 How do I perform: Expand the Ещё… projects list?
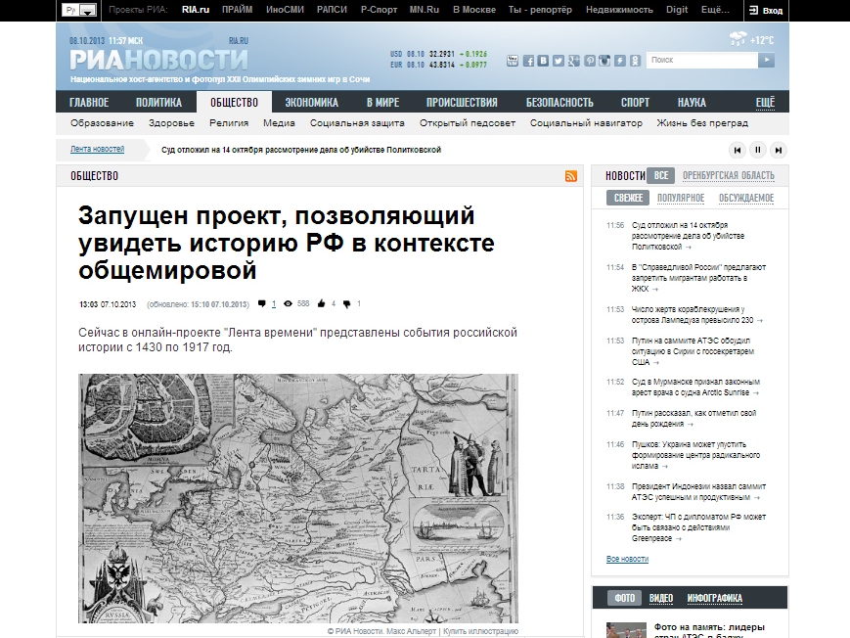tap(715, 10)
